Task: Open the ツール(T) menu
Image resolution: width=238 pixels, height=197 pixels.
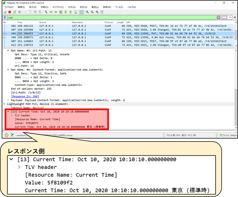Action: (x=119, y=7)
